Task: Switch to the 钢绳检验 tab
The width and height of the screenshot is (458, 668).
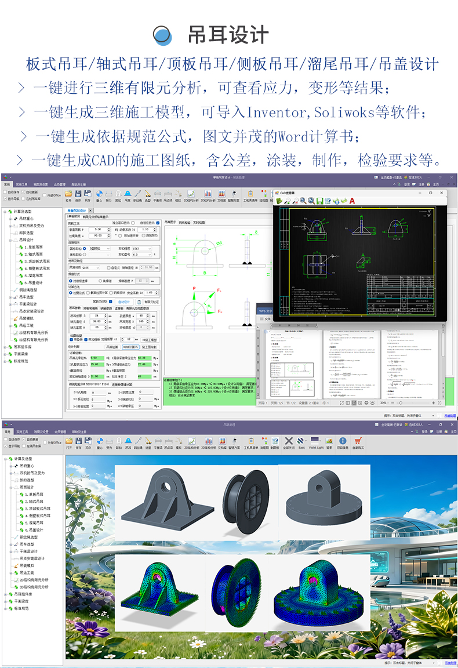Action: (184, 222)
